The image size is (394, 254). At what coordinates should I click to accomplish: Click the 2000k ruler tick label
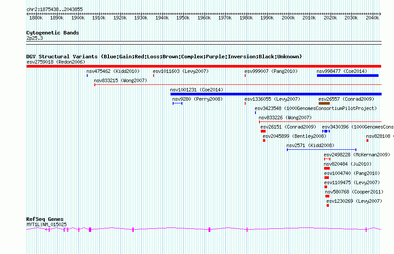pyautogui.click(x=288, y=18)
